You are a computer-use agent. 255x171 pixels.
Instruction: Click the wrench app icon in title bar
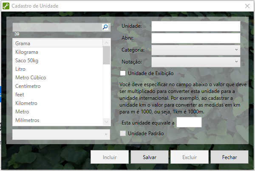pyautogui.click(x=6, y=6)
